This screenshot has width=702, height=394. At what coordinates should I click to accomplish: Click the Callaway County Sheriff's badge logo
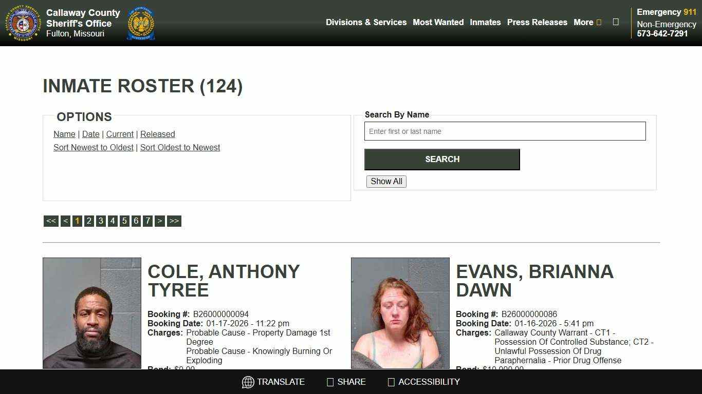[x=22, y=23]
